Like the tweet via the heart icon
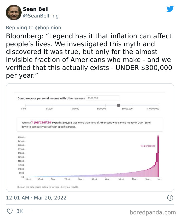 coord(10,211)
